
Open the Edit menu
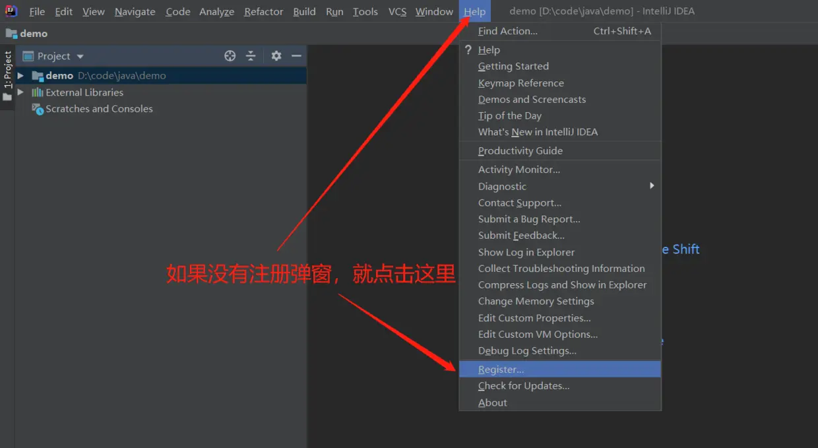click(x=64, y=12)
